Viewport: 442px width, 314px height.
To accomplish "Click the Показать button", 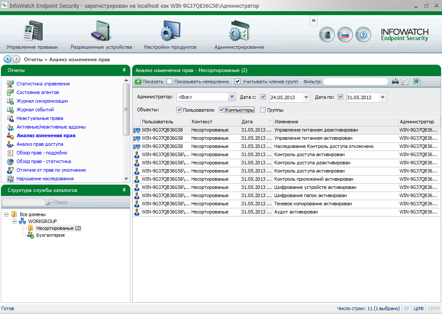I will [149, 81].
